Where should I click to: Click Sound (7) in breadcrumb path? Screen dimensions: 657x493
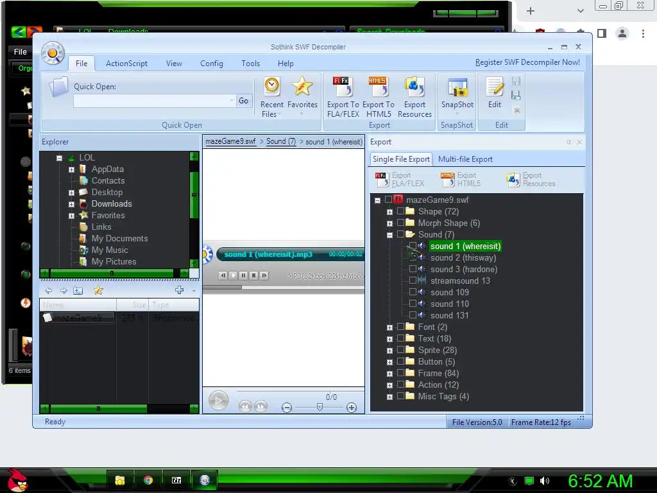(x=281, y=141)
